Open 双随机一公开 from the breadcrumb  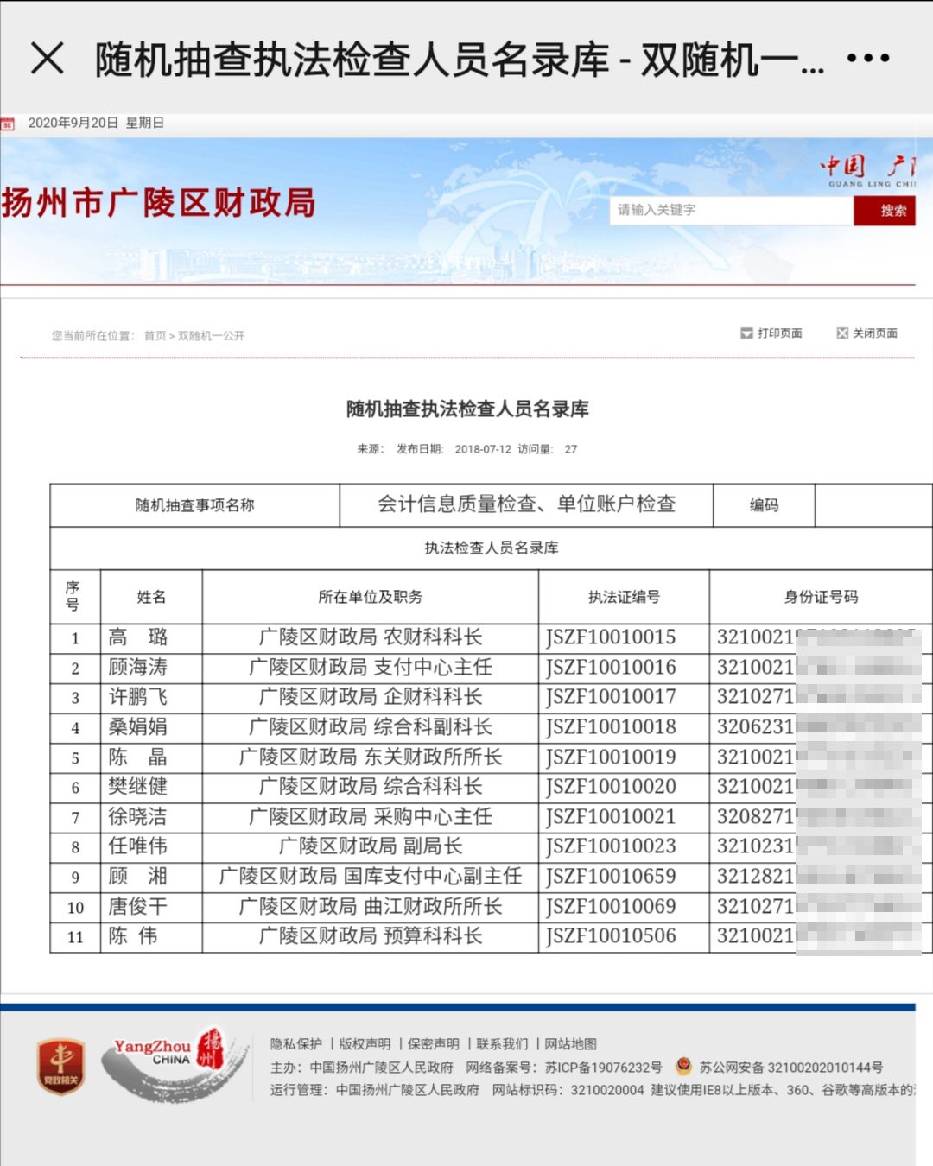pyautogui.click(x=211, y=336)
